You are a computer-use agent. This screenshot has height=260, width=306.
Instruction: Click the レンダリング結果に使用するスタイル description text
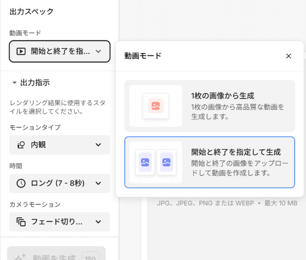pyautogui.click(x=57, y=107)
